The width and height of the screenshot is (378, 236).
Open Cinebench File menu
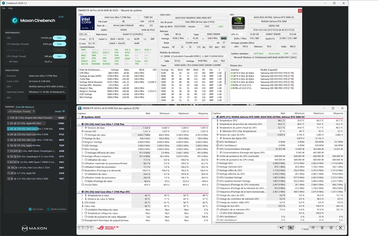click(4, 8)
